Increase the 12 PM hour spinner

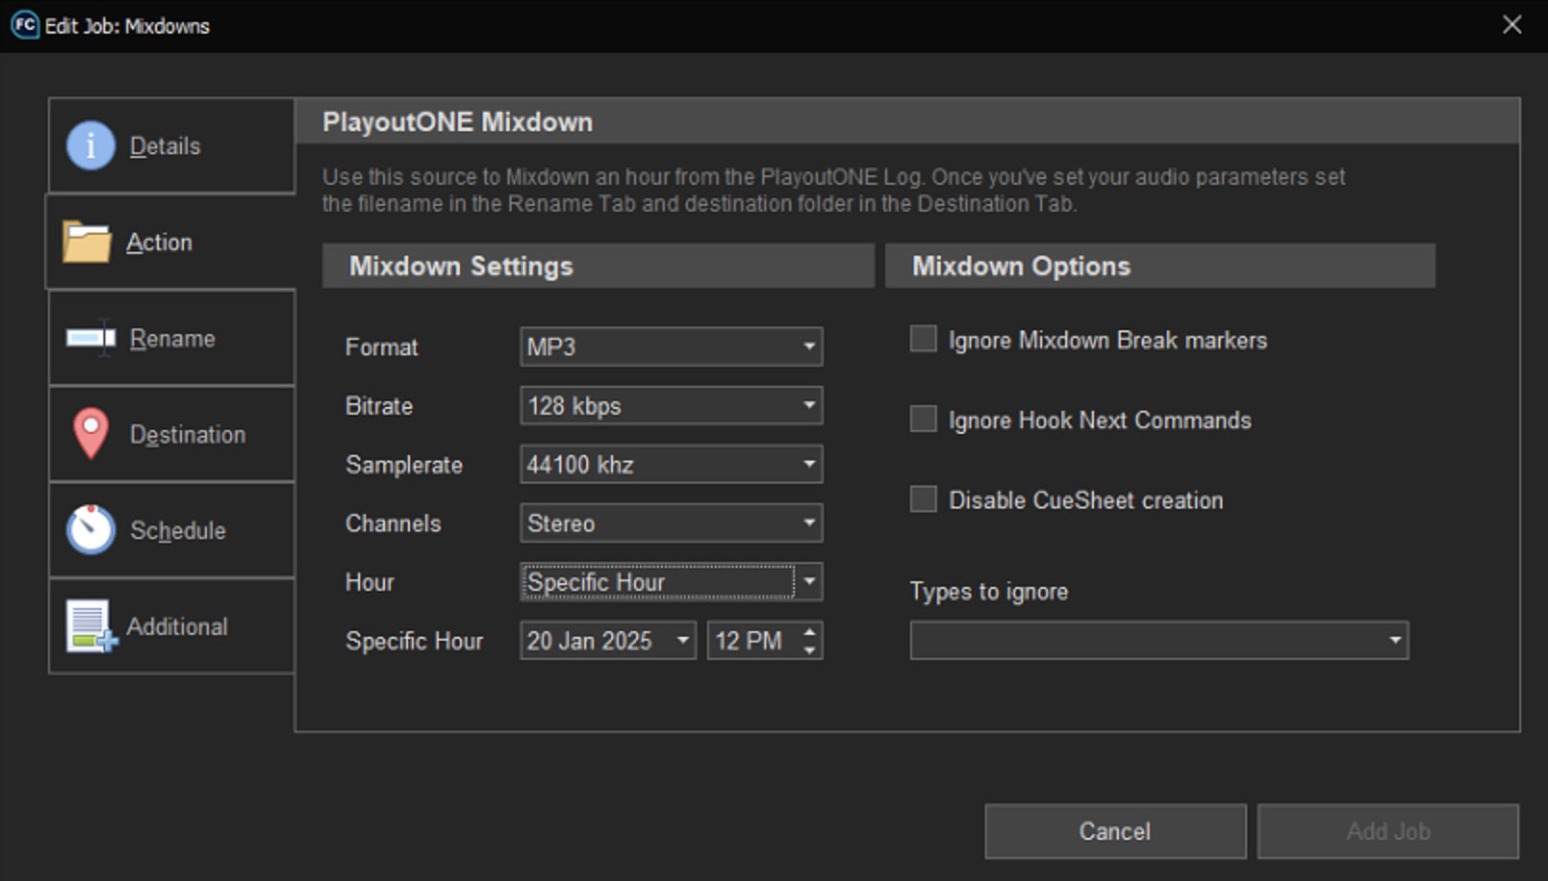(809, 632)
